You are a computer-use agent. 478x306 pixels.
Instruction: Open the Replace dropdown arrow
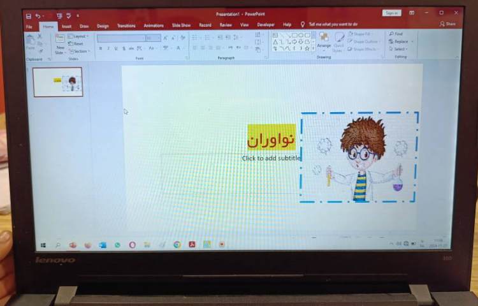click(x=412, y=41)
